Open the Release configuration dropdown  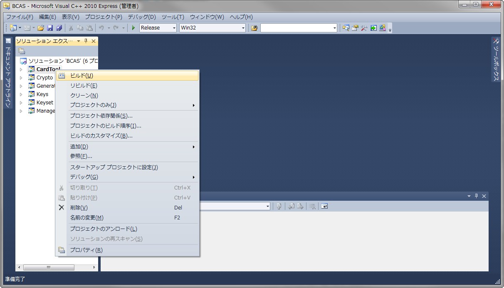click(158, 28)
